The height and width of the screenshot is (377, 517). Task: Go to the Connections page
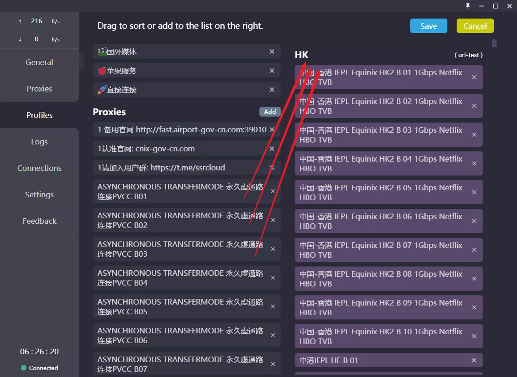point(39,168)
